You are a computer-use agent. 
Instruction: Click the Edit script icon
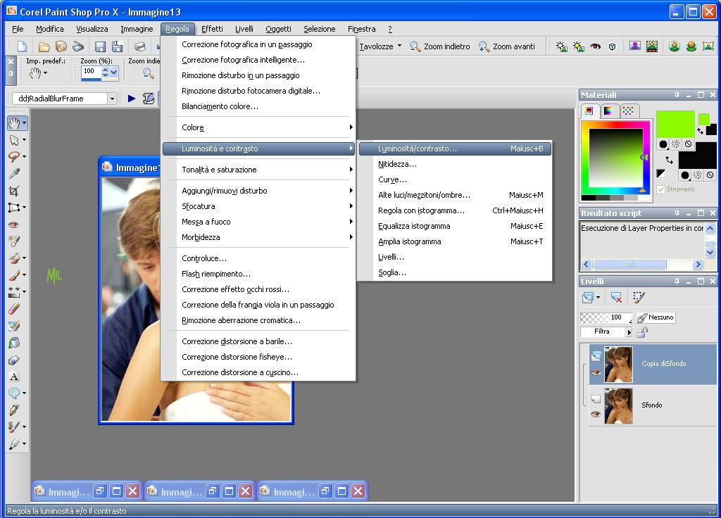tap(148, 99)
